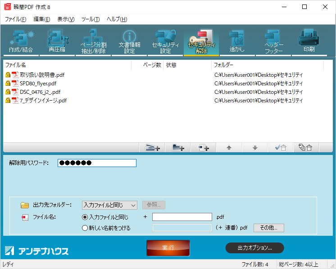Open ページ分割 抽出/削除 tool
This screenshot has height=269, width=336.
click(93, 41)
